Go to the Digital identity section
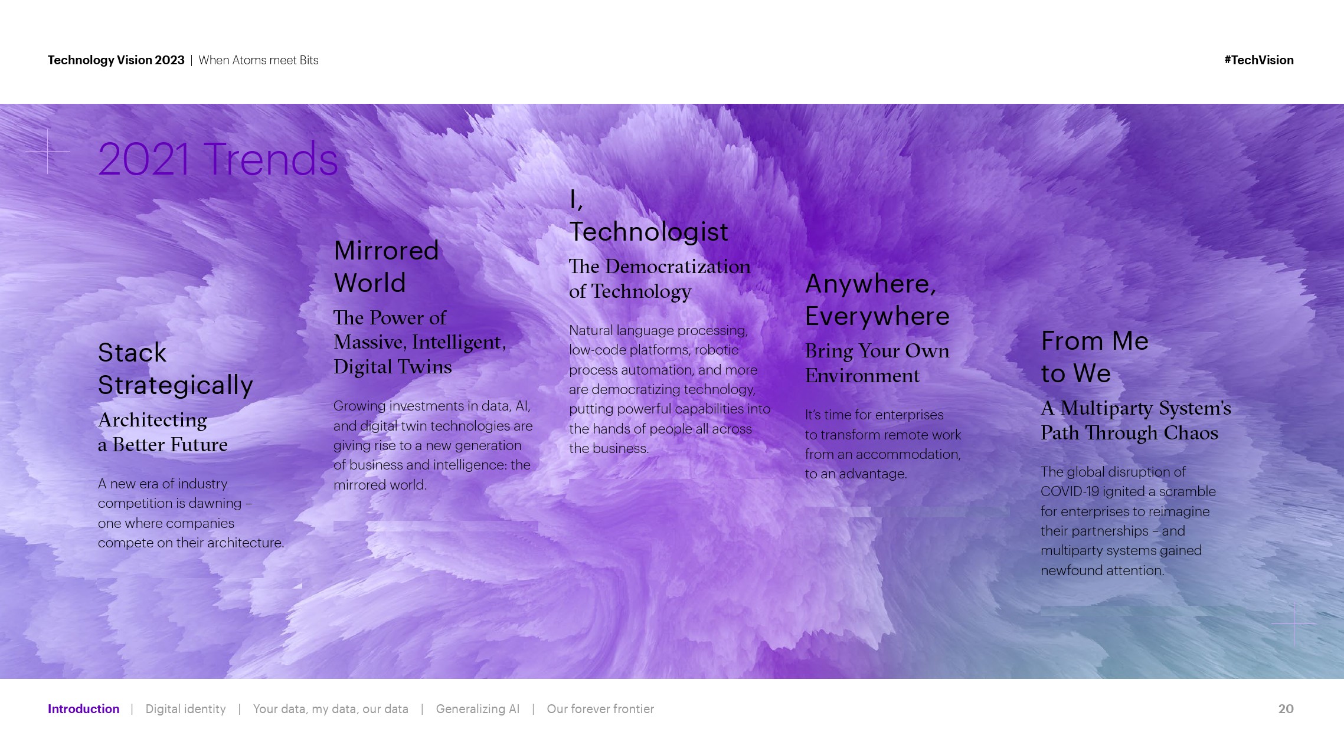The image size is (1344, 755). tap(185, 709)
